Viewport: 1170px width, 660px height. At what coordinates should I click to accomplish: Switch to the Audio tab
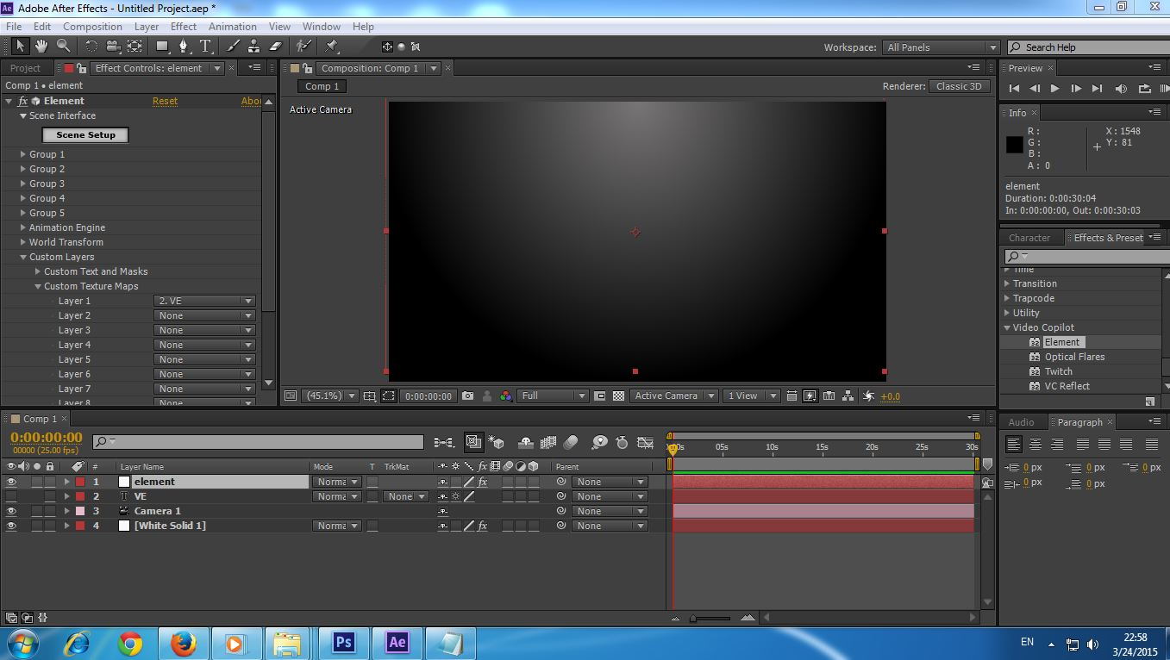point(1021,422)
